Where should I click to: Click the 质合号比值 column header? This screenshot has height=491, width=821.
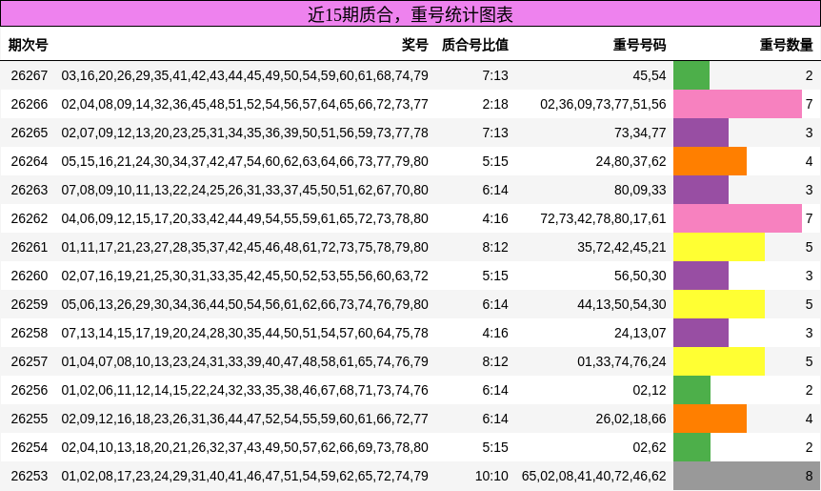tap(475, 45)
